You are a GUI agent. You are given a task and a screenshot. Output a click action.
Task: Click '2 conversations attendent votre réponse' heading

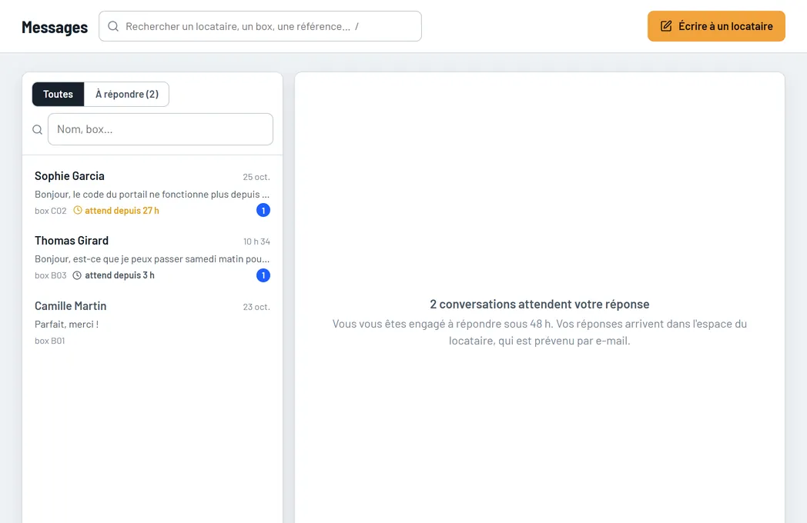click(x=539, y=305)
